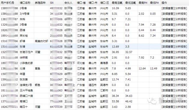The width and height of the screenshot is (189, 110).
Task: Select the 10.39 dissolved oxygen value
Action: pyautogui.click(x=115, y=8)
